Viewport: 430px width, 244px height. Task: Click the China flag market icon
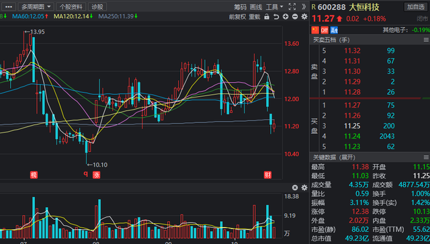[x=315, y=30]
